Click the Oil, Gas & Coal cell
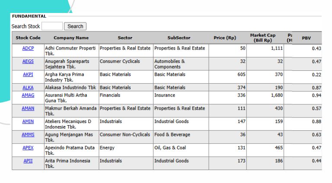This screenshot has width=332, height=183. point(181,150)
